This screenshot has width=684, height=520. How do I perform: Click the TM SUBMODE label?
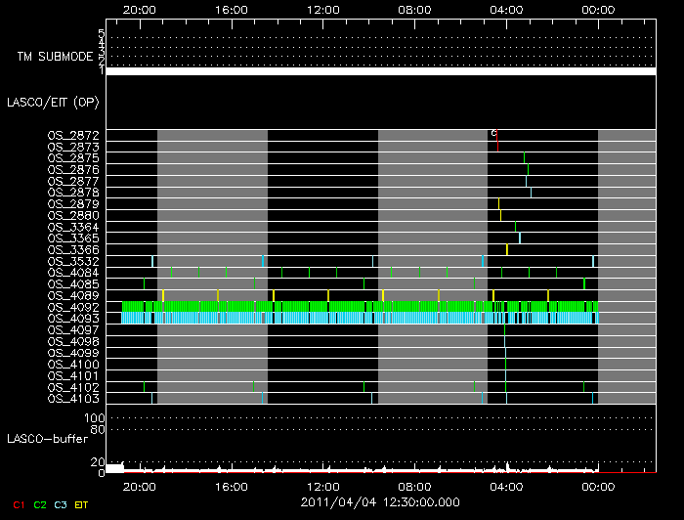tap(54, 57)
